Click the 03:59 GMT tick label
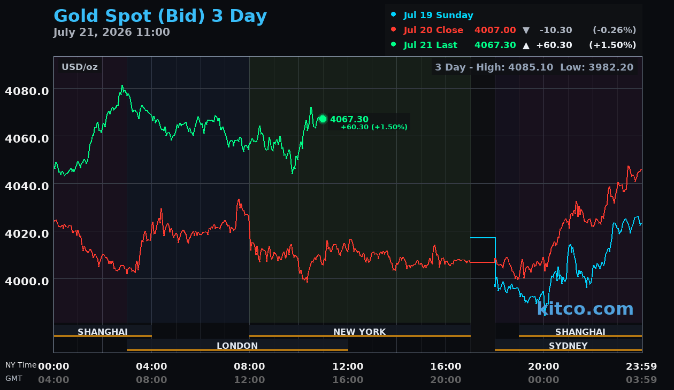Image resolution: width=674 pixels, height=390 pixels. point(641,380)
